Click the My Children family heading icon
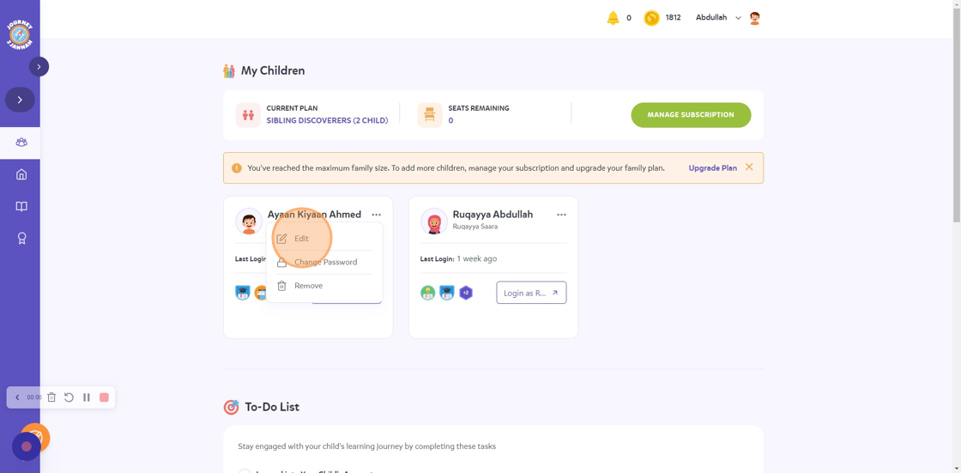This screenshot has width=961, height=473. point(229,70)
